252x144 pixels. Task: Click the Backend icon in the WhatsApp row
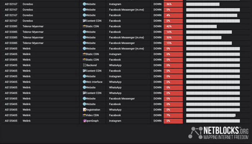85,65
